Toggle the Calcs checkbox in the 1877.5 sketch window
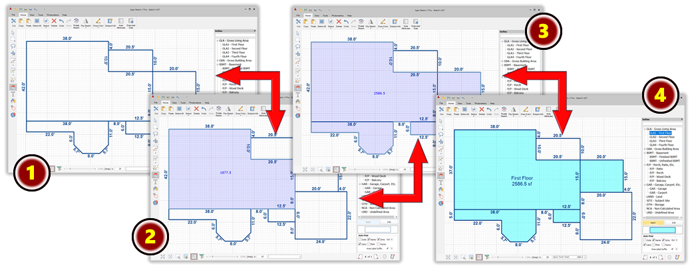This screenshot has height=266, width=692. (x=360, y=244)
